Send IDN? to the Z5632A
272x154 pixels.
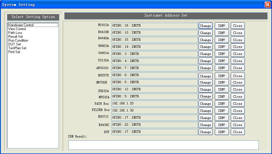(x=222, y=89)
